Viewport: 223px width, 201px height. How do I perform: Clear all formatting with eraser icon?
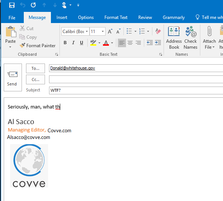click(x=158, y=32)
